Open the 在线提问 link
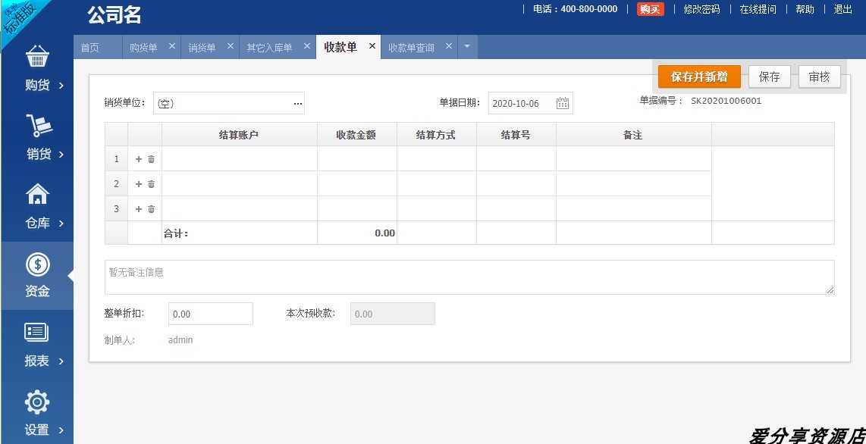The width and height of the screenshot is (866, 444). (758, 9)
